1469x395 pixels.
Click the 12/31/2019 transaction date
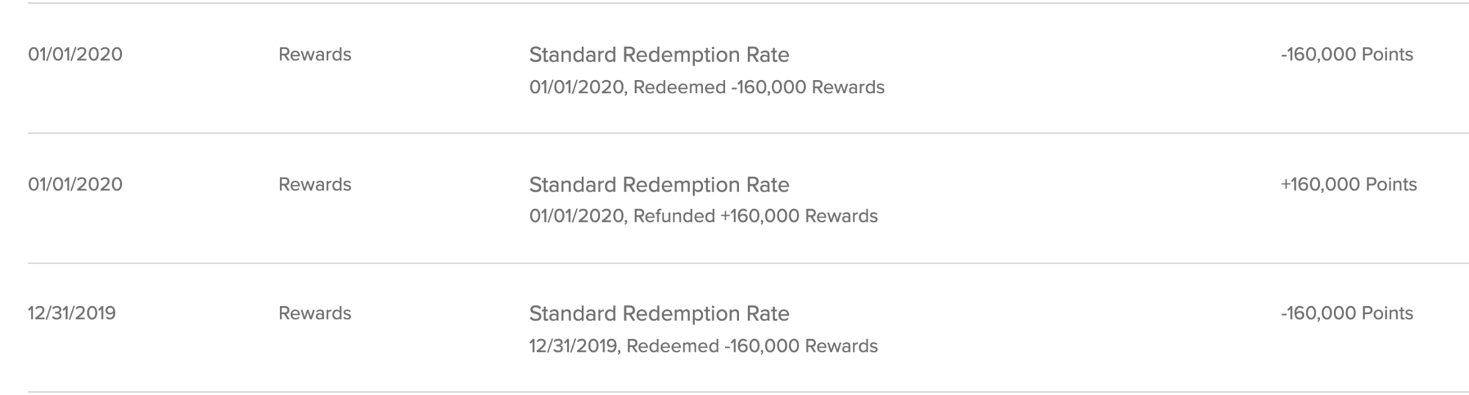coord(72,314)
